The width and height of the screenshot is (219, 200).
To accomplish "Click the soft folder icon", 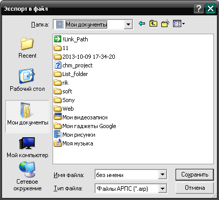I will coord(58,91).
